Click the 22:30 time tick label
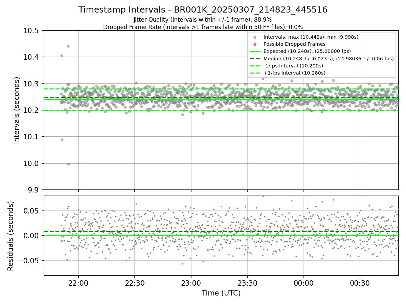Image resolution: width=406 pixels, height=305 pixels. 135,283
